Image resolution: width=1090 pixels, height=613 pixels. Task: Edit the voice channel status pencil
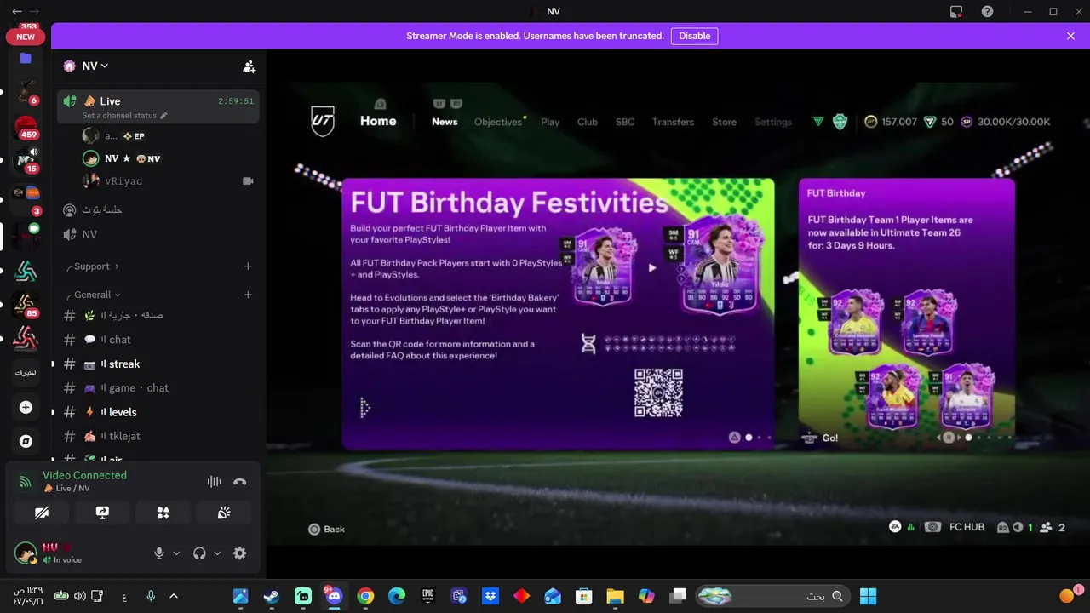[x=163, y=115]
